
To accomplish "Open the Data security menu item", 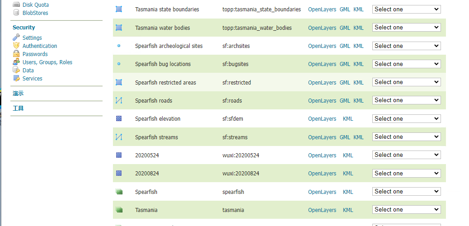I will [28, 70].
